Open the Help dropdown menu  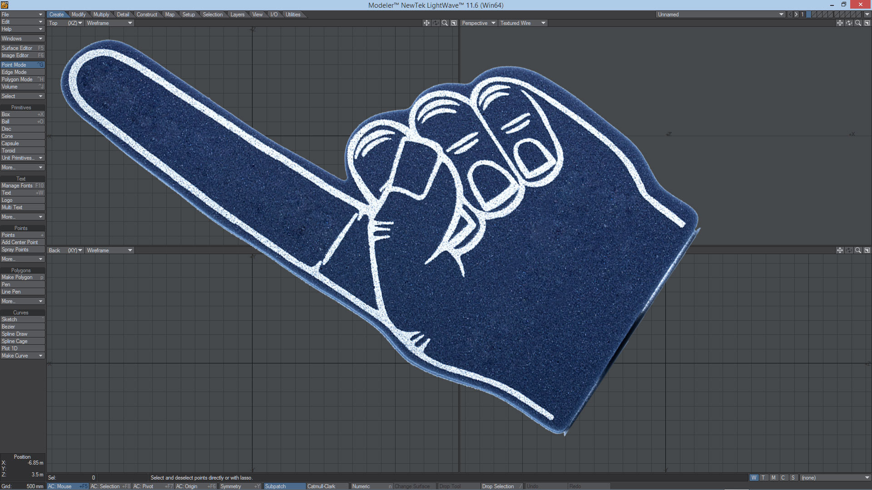(x=22, y=29)
